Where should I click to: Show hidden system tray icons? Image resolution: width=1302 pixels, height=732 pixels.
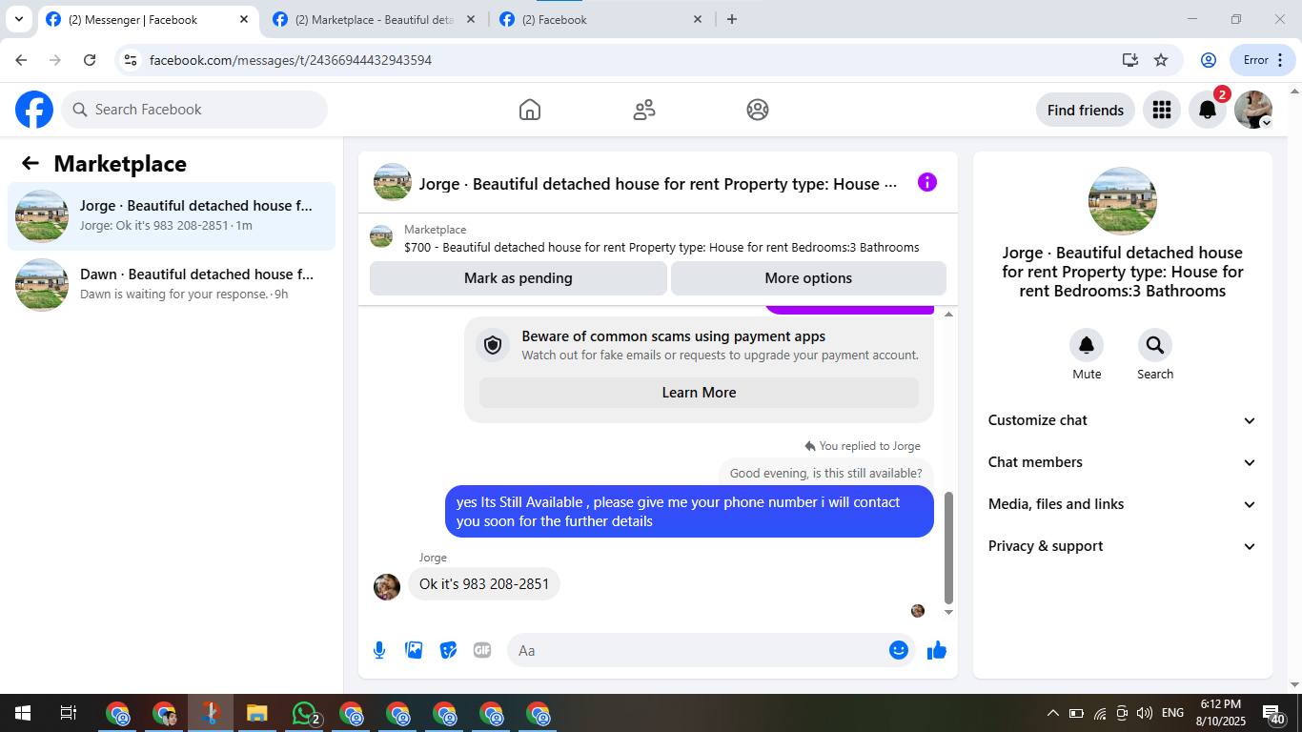1053,713
